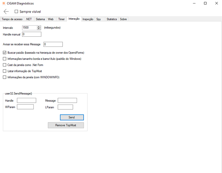
Task: Click the CIGAM app icon in title bar
Action: point(4,3)
